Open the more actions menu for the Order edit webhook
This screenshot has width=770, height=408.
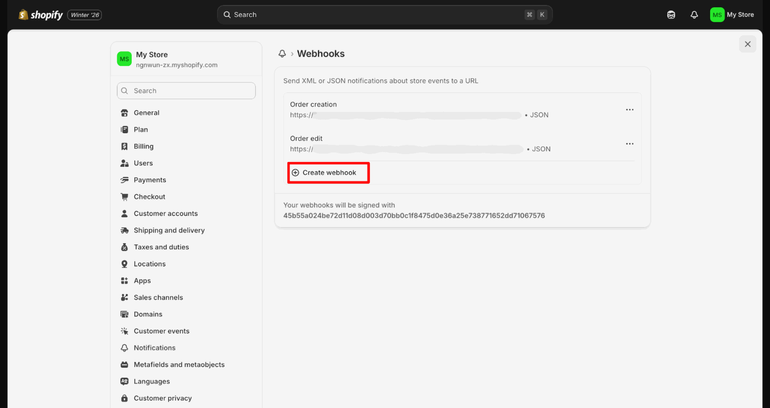(630, 144)
